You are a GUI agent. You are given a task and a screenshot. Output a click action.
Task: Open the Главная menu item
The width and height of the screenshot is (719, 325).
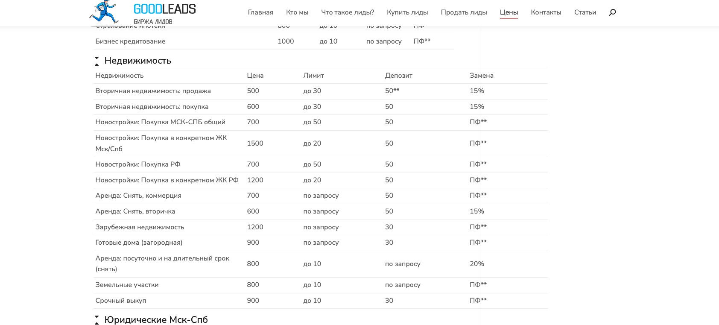click(260, 12)
